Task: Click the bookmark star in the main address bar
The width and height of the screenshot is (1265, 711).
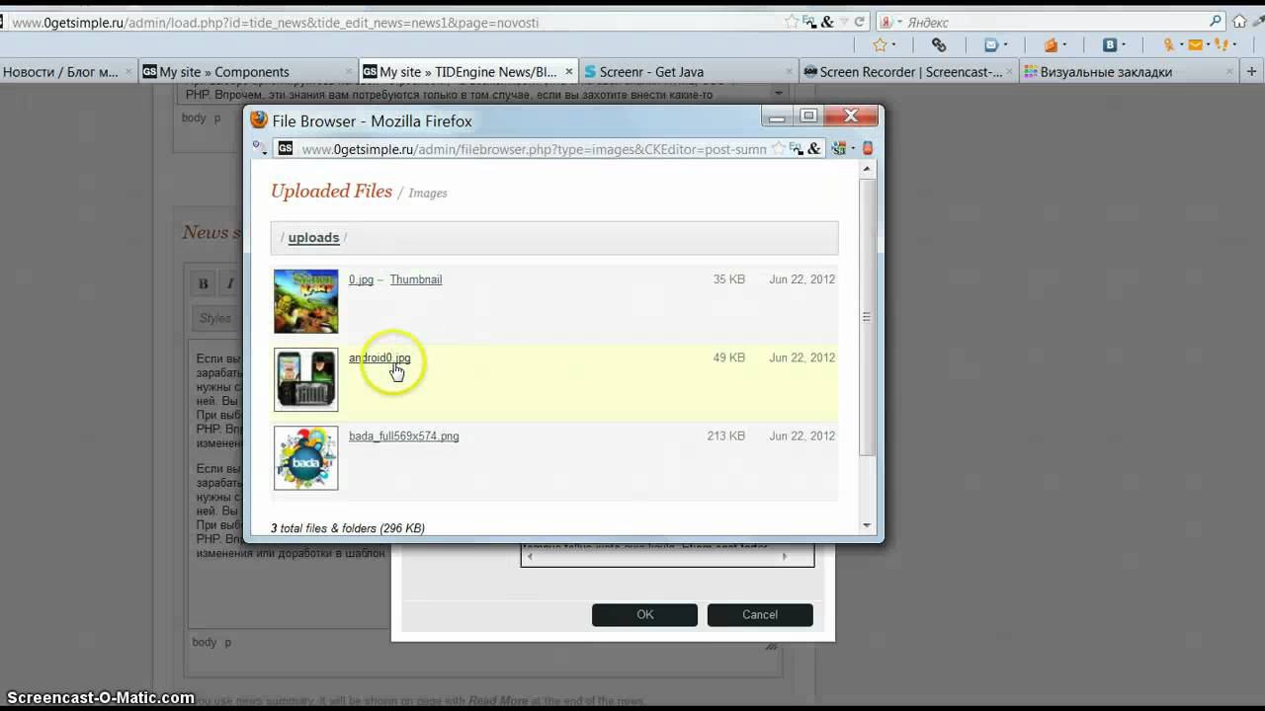Action: [x=792, y=21]
